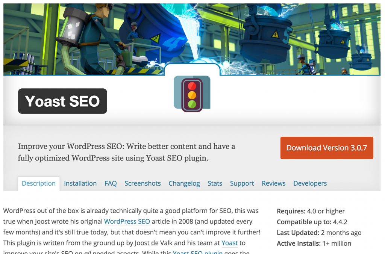The width and height of the screenshot is (385, 254).
Task: Click the Yoast SEO title badge
Action: (62, 101)
